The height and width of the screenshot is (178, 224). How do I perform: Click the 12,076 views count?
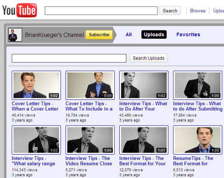click(131, 170)
